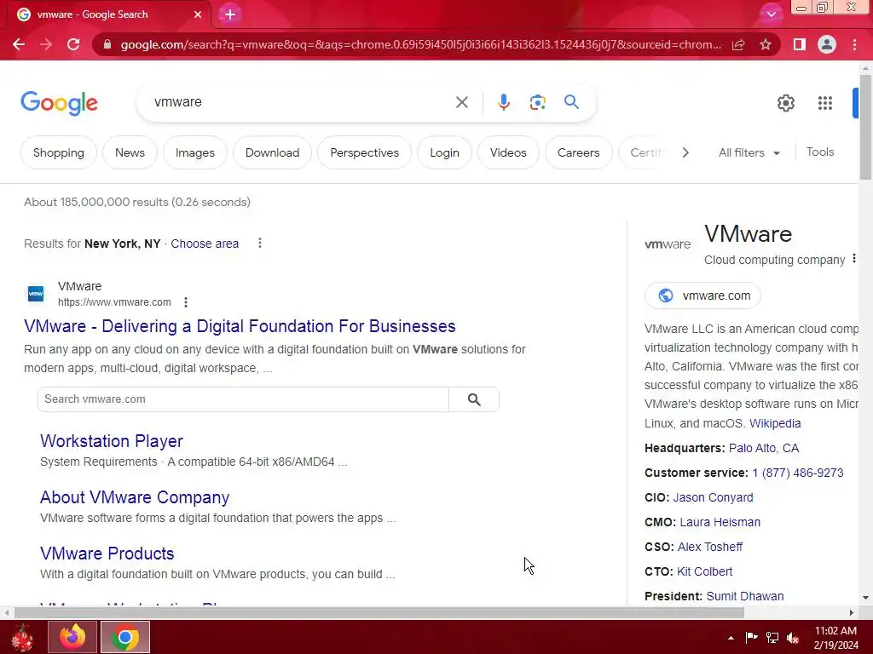Open Firefox from the taskbar
The height and width of the screenshot is (654, 873).
pos(72,637)
